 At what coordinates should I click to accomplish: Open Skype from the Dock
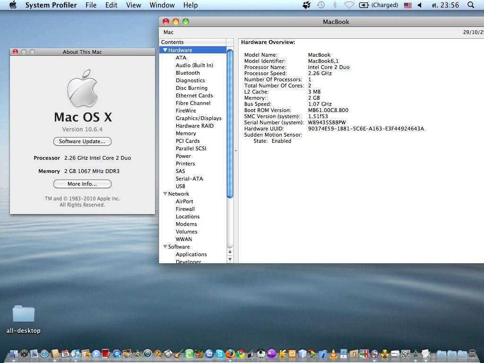220,354
